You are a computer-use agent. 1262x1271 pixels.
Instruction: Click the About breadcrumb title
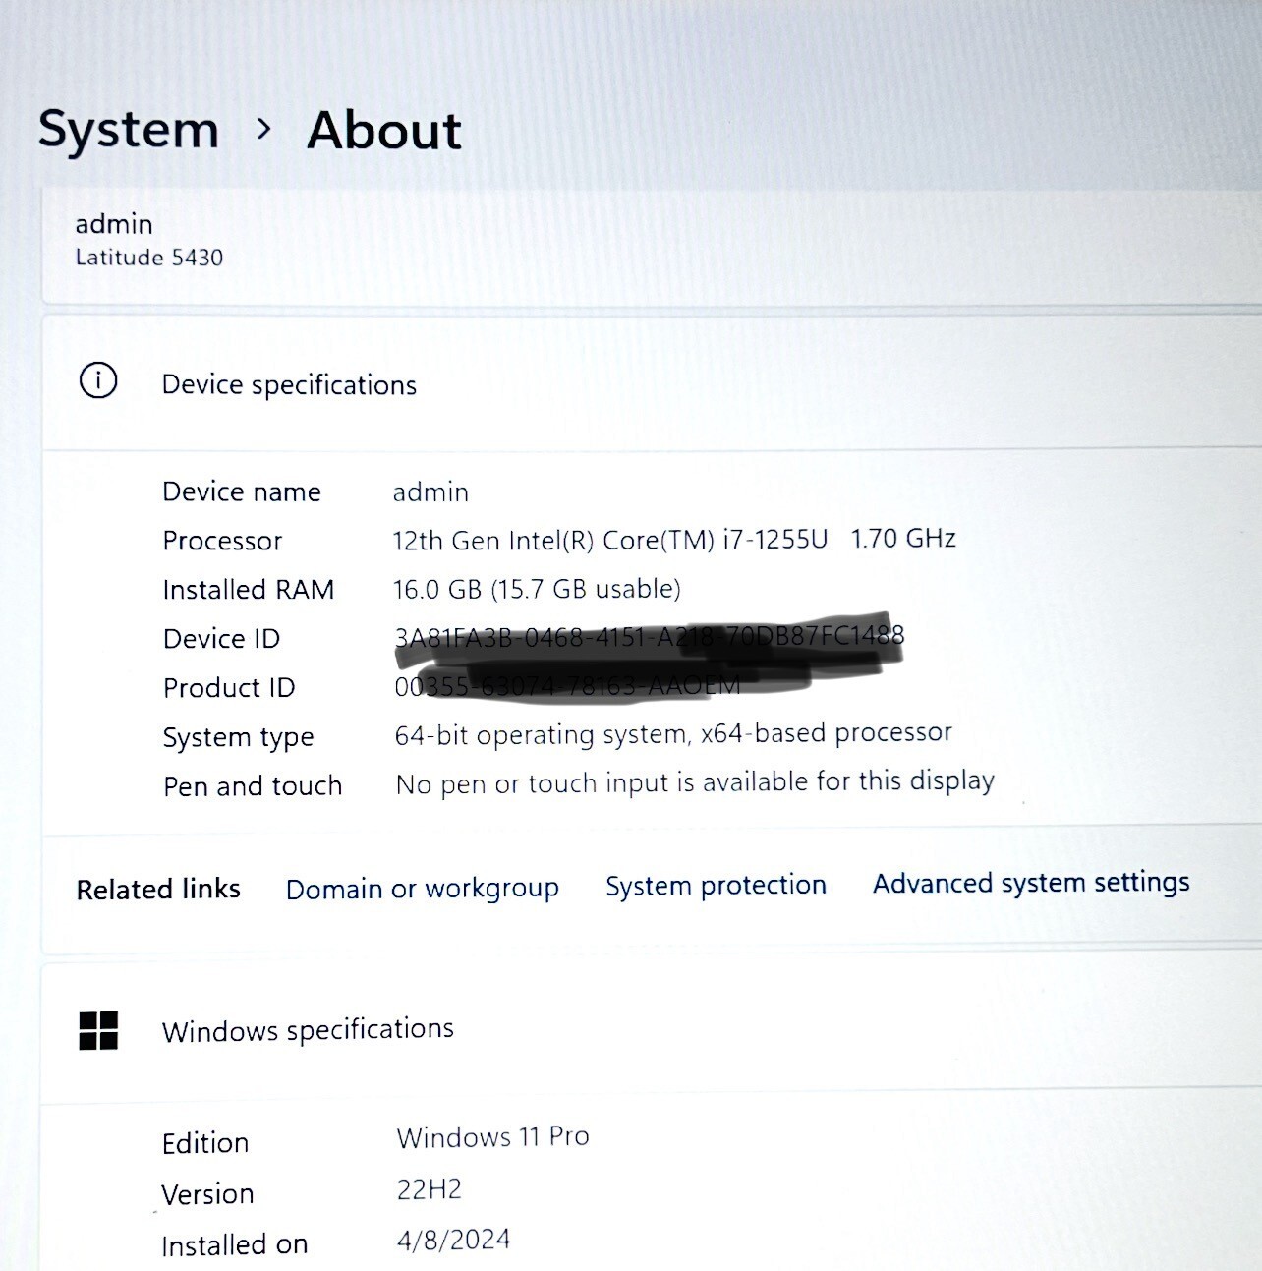[x=384, y=131]
